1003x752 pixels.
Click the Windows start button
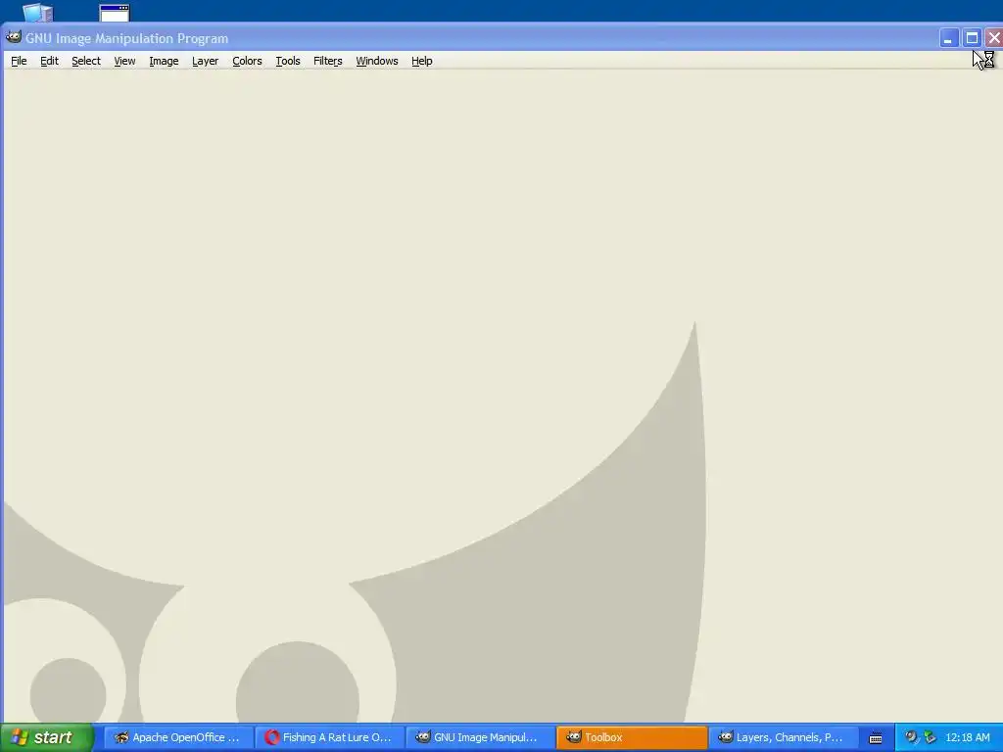pyautogui.click(x=47, y=737)
